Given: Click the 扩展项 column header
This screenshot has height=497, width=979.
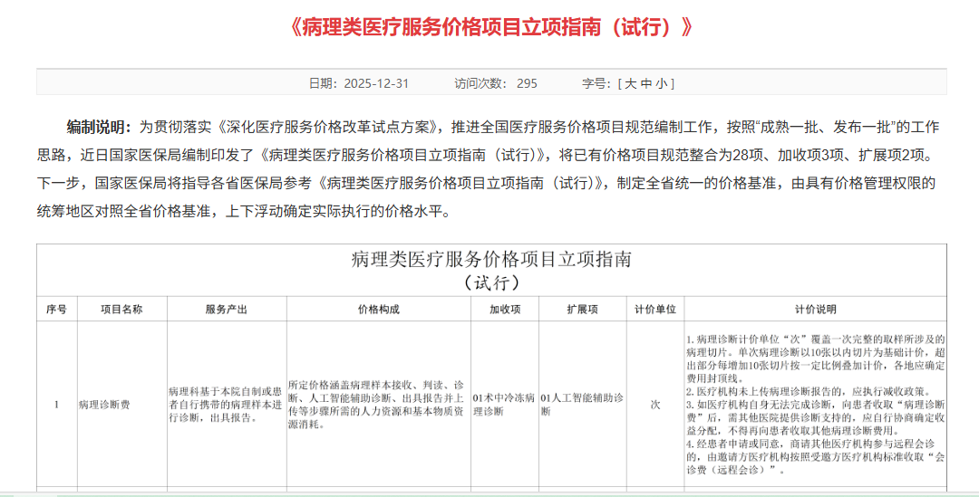Looking at the screenshot, I should coord(582,309).
